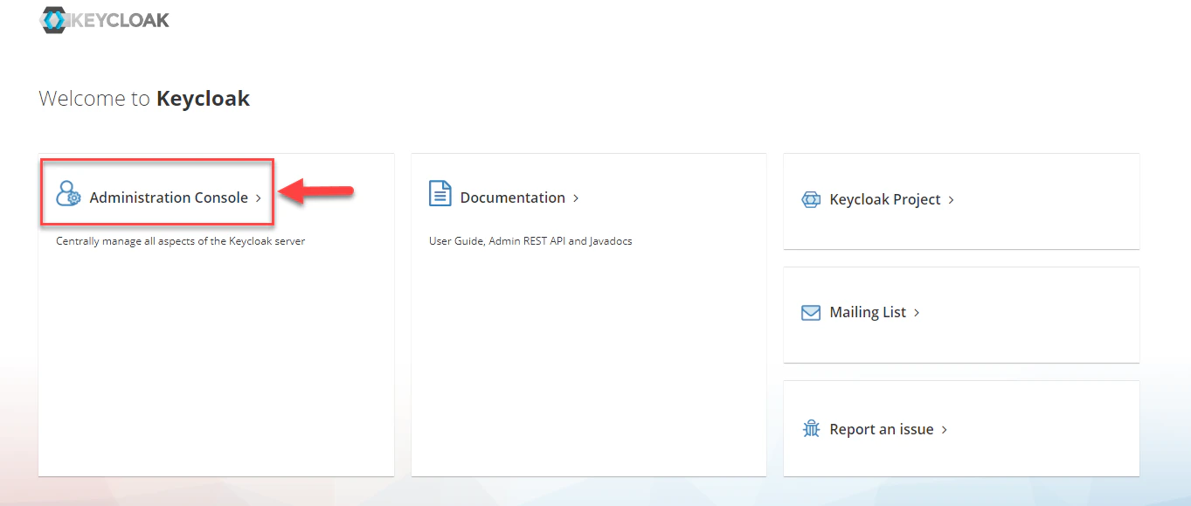Click the Administration Console user-gear icon
The height and width of the screenshot is (506, 1191).
click(68, 193)
